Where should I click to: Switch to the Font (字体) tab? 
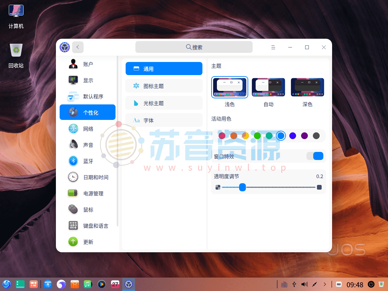point(164,120)
